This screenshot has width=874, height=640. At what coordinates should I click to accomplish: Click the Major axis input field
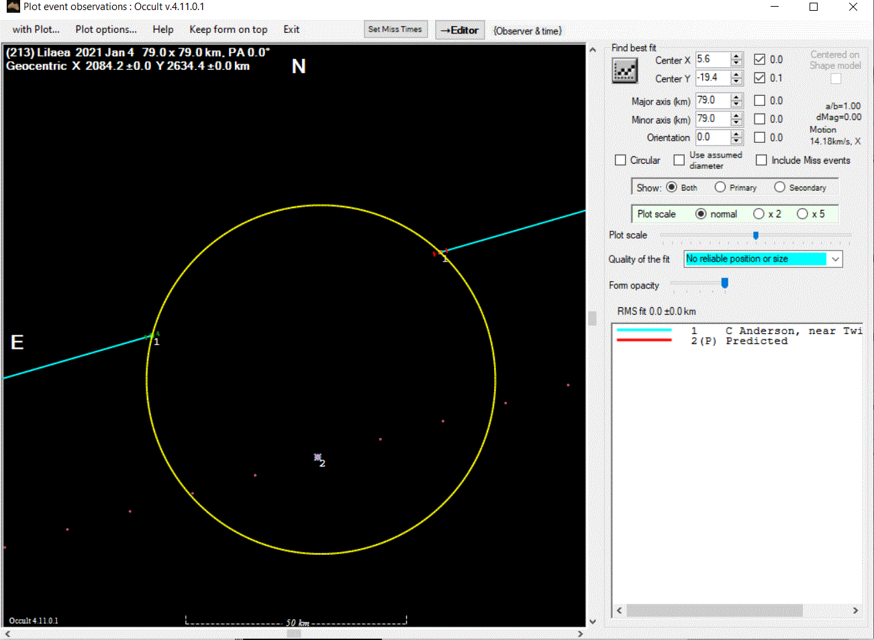click(713, 101)
